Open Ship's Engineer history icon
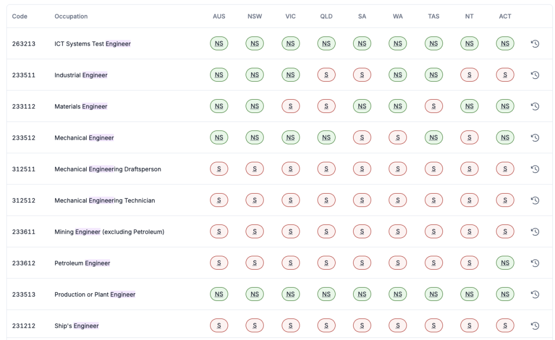This screenshot has width=555, height=340. tap(535, 326)
